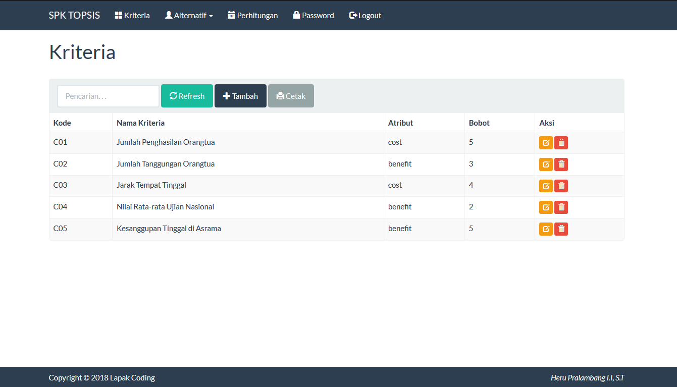Expand the Alternatif dropdown menu
This screenshot has height=387, width=677.
[189, 16]
